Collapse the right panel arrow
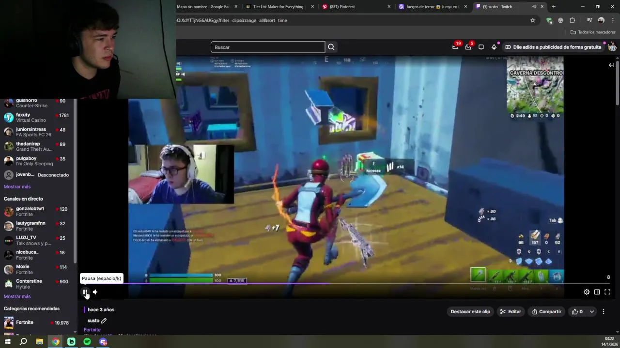This screenshot has width=620, height=348. coord(612,65)
